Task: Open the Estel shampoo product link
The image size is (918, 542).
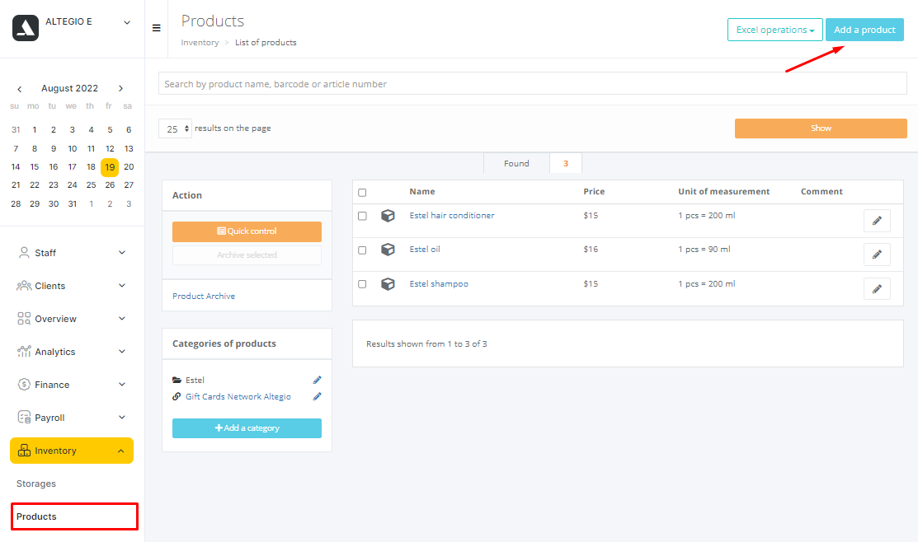Action: pyautogui.click(x=439, y=284)
